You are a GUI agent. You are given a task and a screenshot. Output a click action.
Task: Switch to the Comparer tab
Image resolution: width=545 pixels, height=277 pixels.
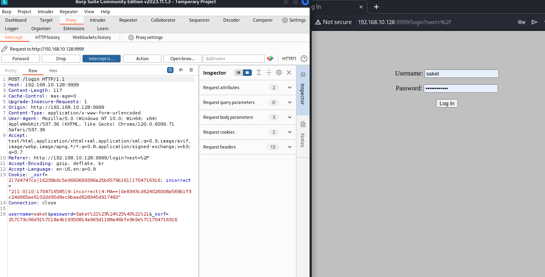click(x=263, y=20)
